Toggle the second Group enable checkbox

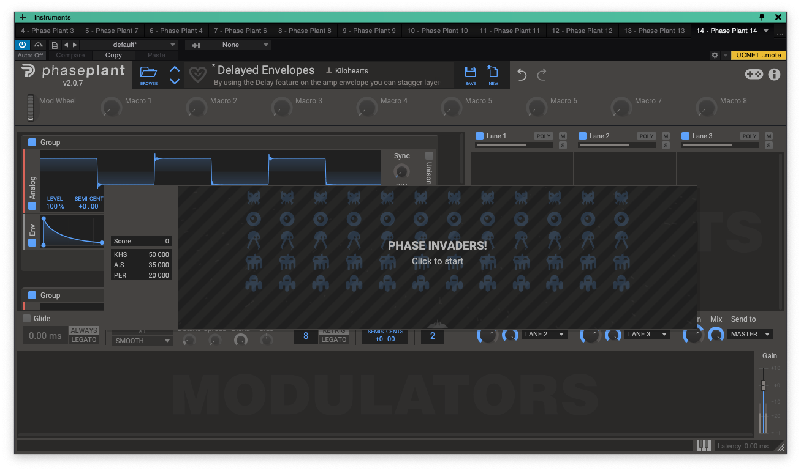(32, 295)
